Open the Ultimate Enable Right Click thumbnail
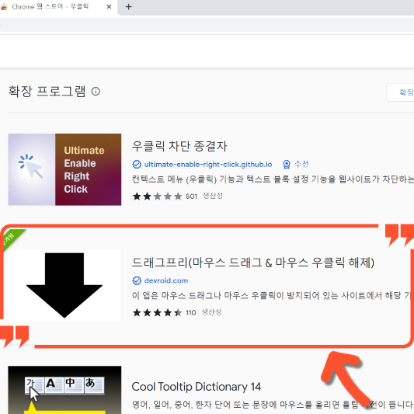 point(64,169)
